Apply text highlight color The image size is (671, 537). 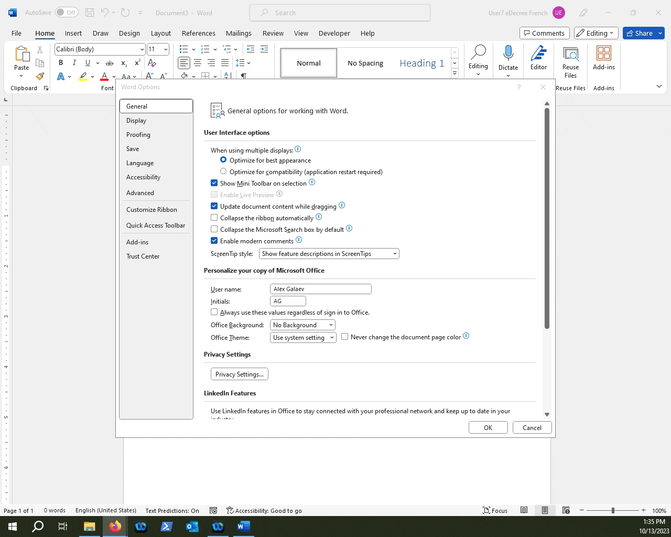[x=83, y=77]
